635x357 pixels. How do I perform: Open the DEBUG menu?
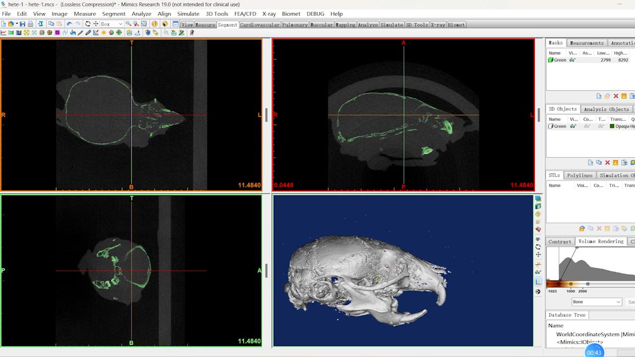tap(315, 14)
